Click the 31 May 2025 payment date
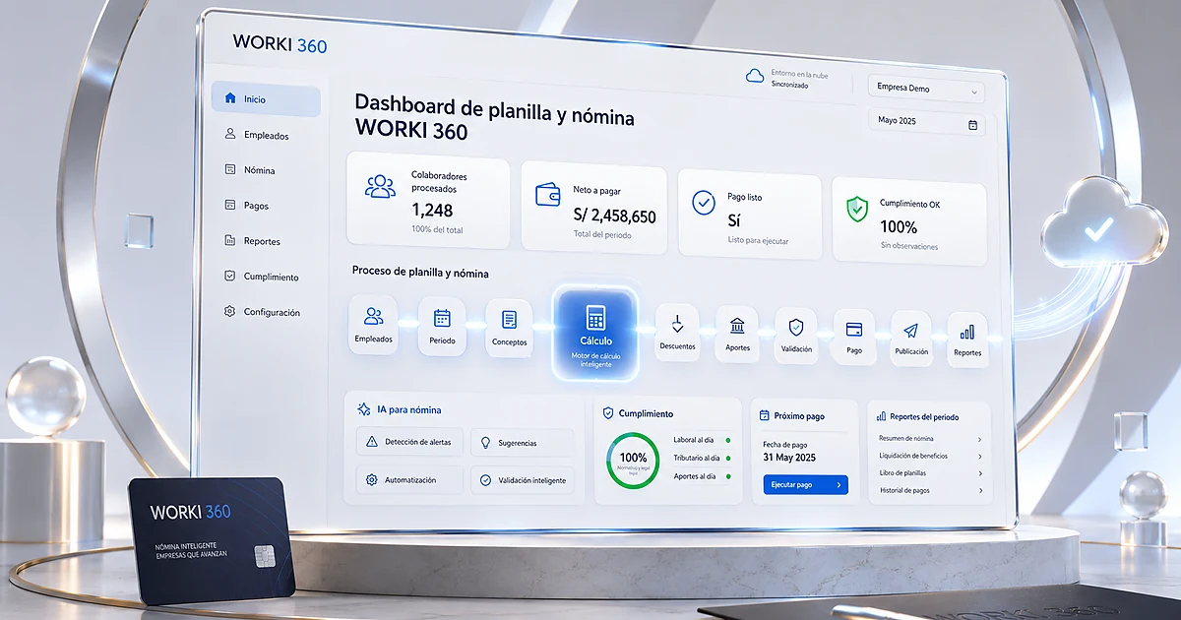 pos(790,458)
